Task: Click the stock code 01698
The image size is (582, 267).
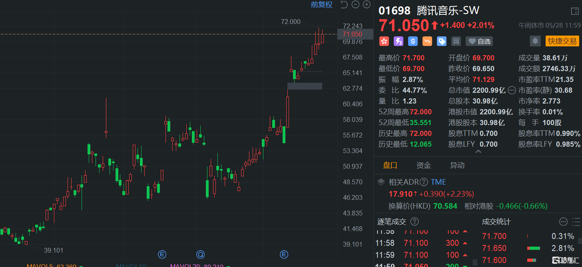Action: tap(395, 11)
